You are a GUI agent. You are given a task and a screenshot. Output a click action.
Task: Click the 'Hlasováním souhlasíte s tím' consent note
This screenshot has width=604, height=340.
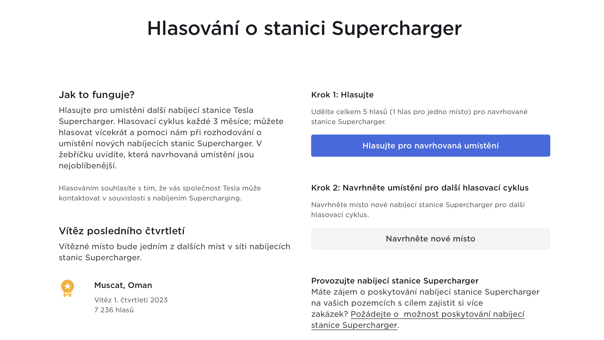(x=159, y=193)
